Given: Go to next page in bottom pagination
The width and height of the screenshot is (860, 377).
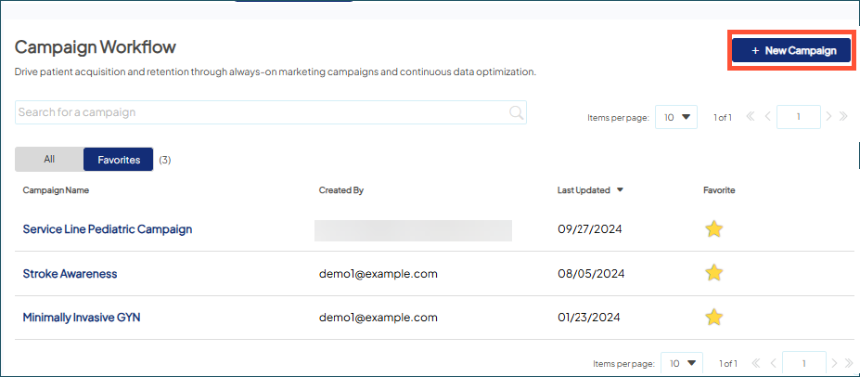Looking at the screenshot, I should (x=834, y=363).
